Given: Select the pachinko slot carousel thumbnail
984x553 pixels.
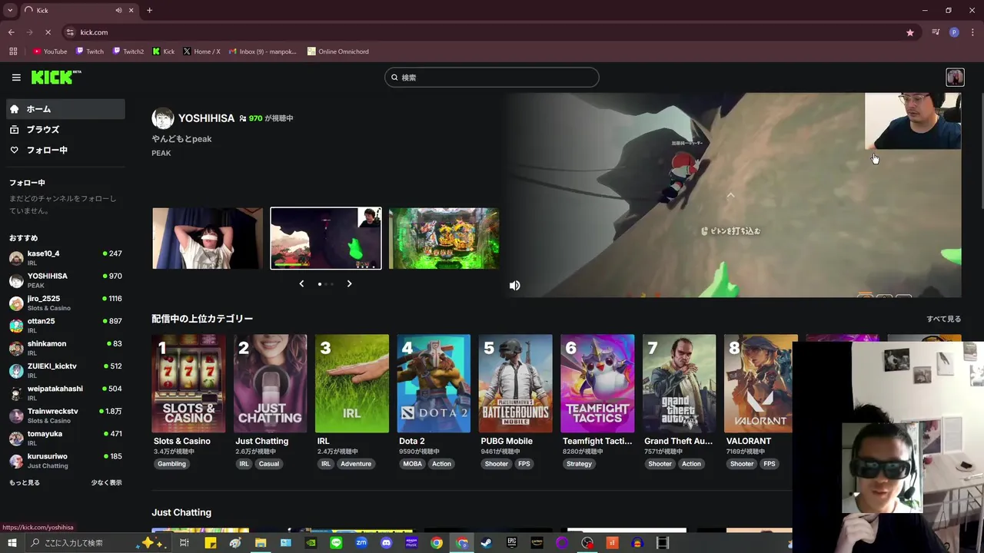Looking at the screenshot, I should [x=444, y=238].
